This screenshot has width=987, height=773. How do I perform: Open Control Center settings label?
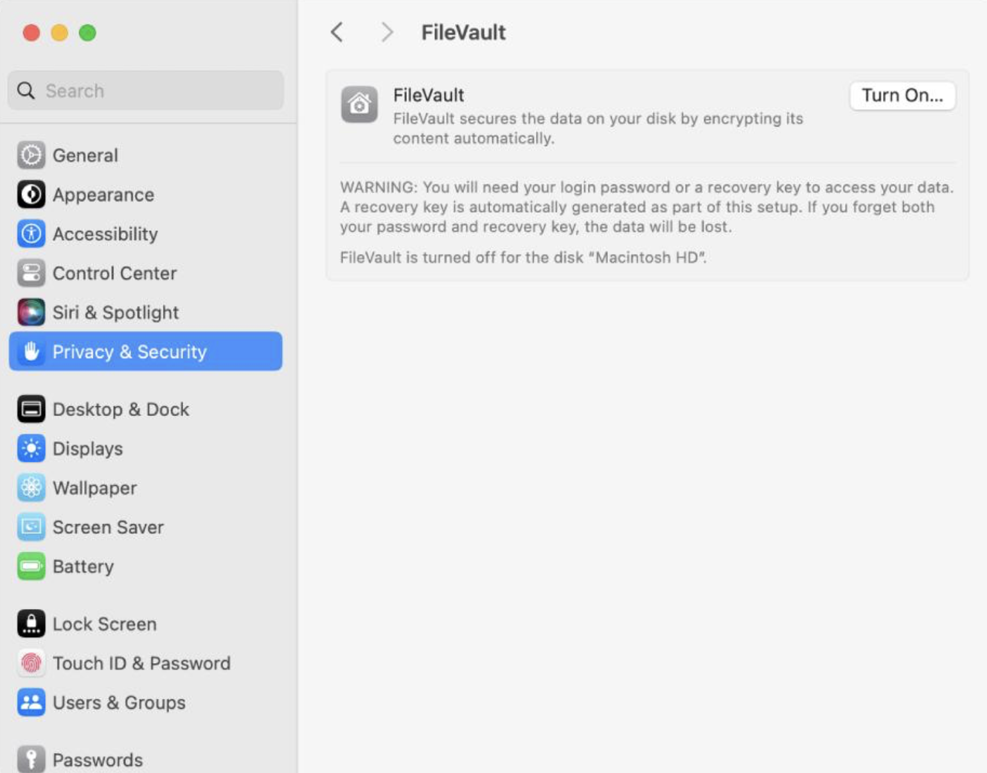point(114,273)
